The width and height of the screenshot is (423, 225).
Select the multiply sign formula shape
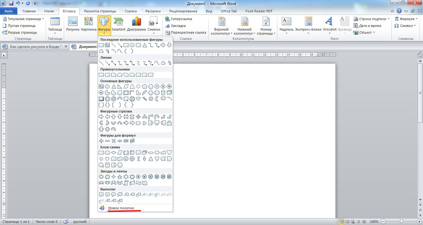tap(114, 141)
